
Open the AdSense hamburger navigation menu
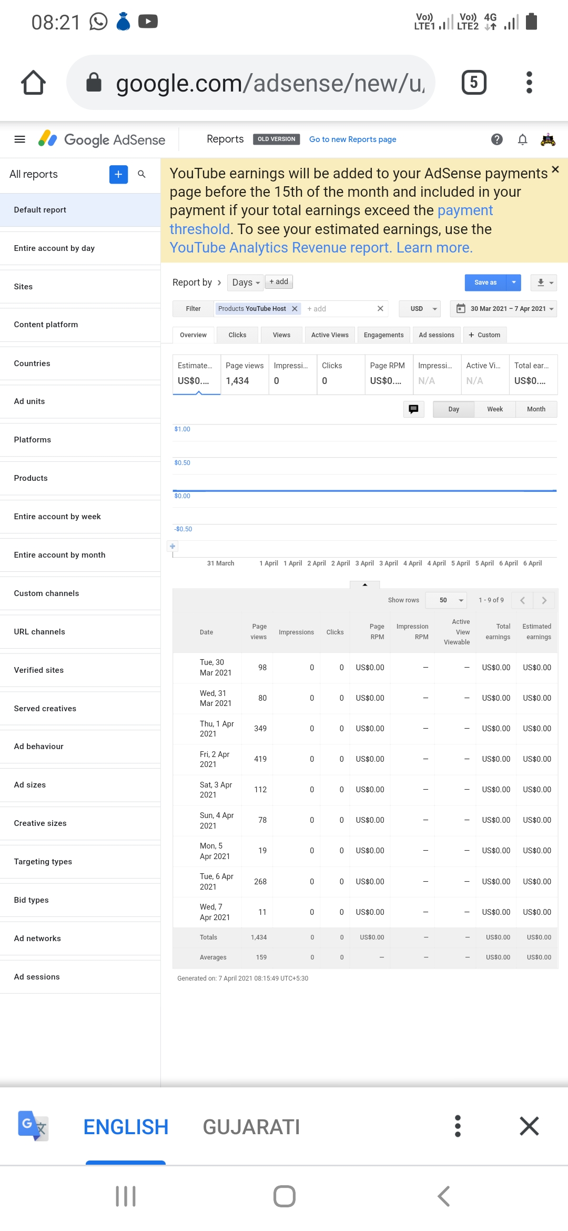pyautogui.click(x=20, y=139)
